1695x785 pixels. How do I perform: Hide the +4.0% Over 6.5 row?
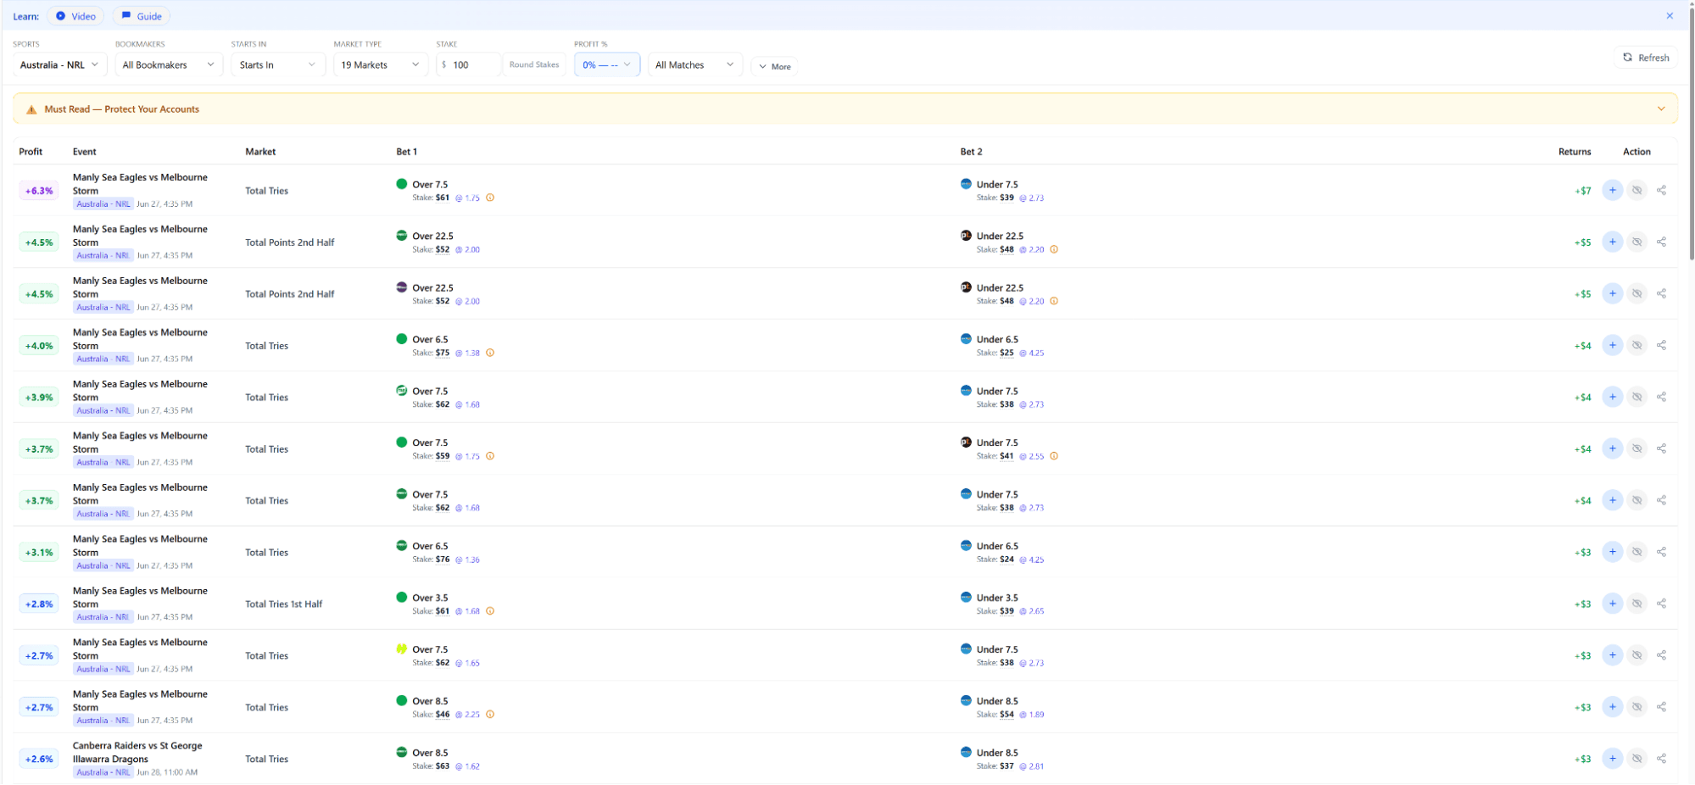coord(1637,346)
